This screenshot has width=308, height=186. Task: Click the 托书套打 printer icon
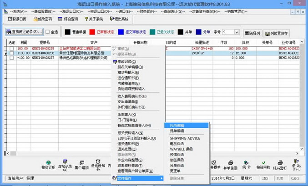coord(280,163)
